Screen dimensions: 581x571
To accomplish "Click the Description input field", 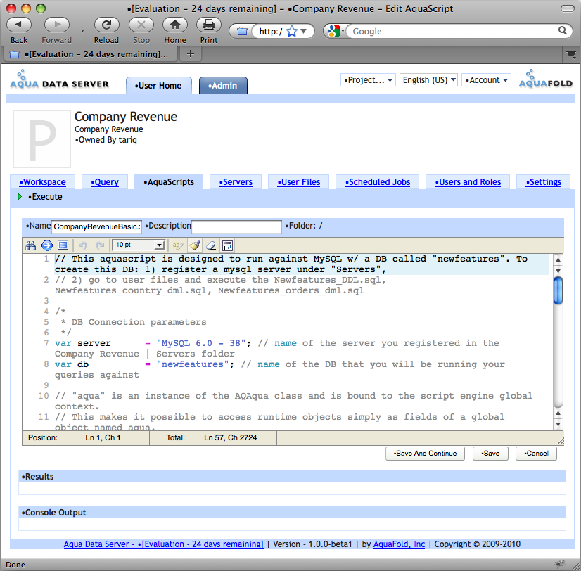I will 236,226.
